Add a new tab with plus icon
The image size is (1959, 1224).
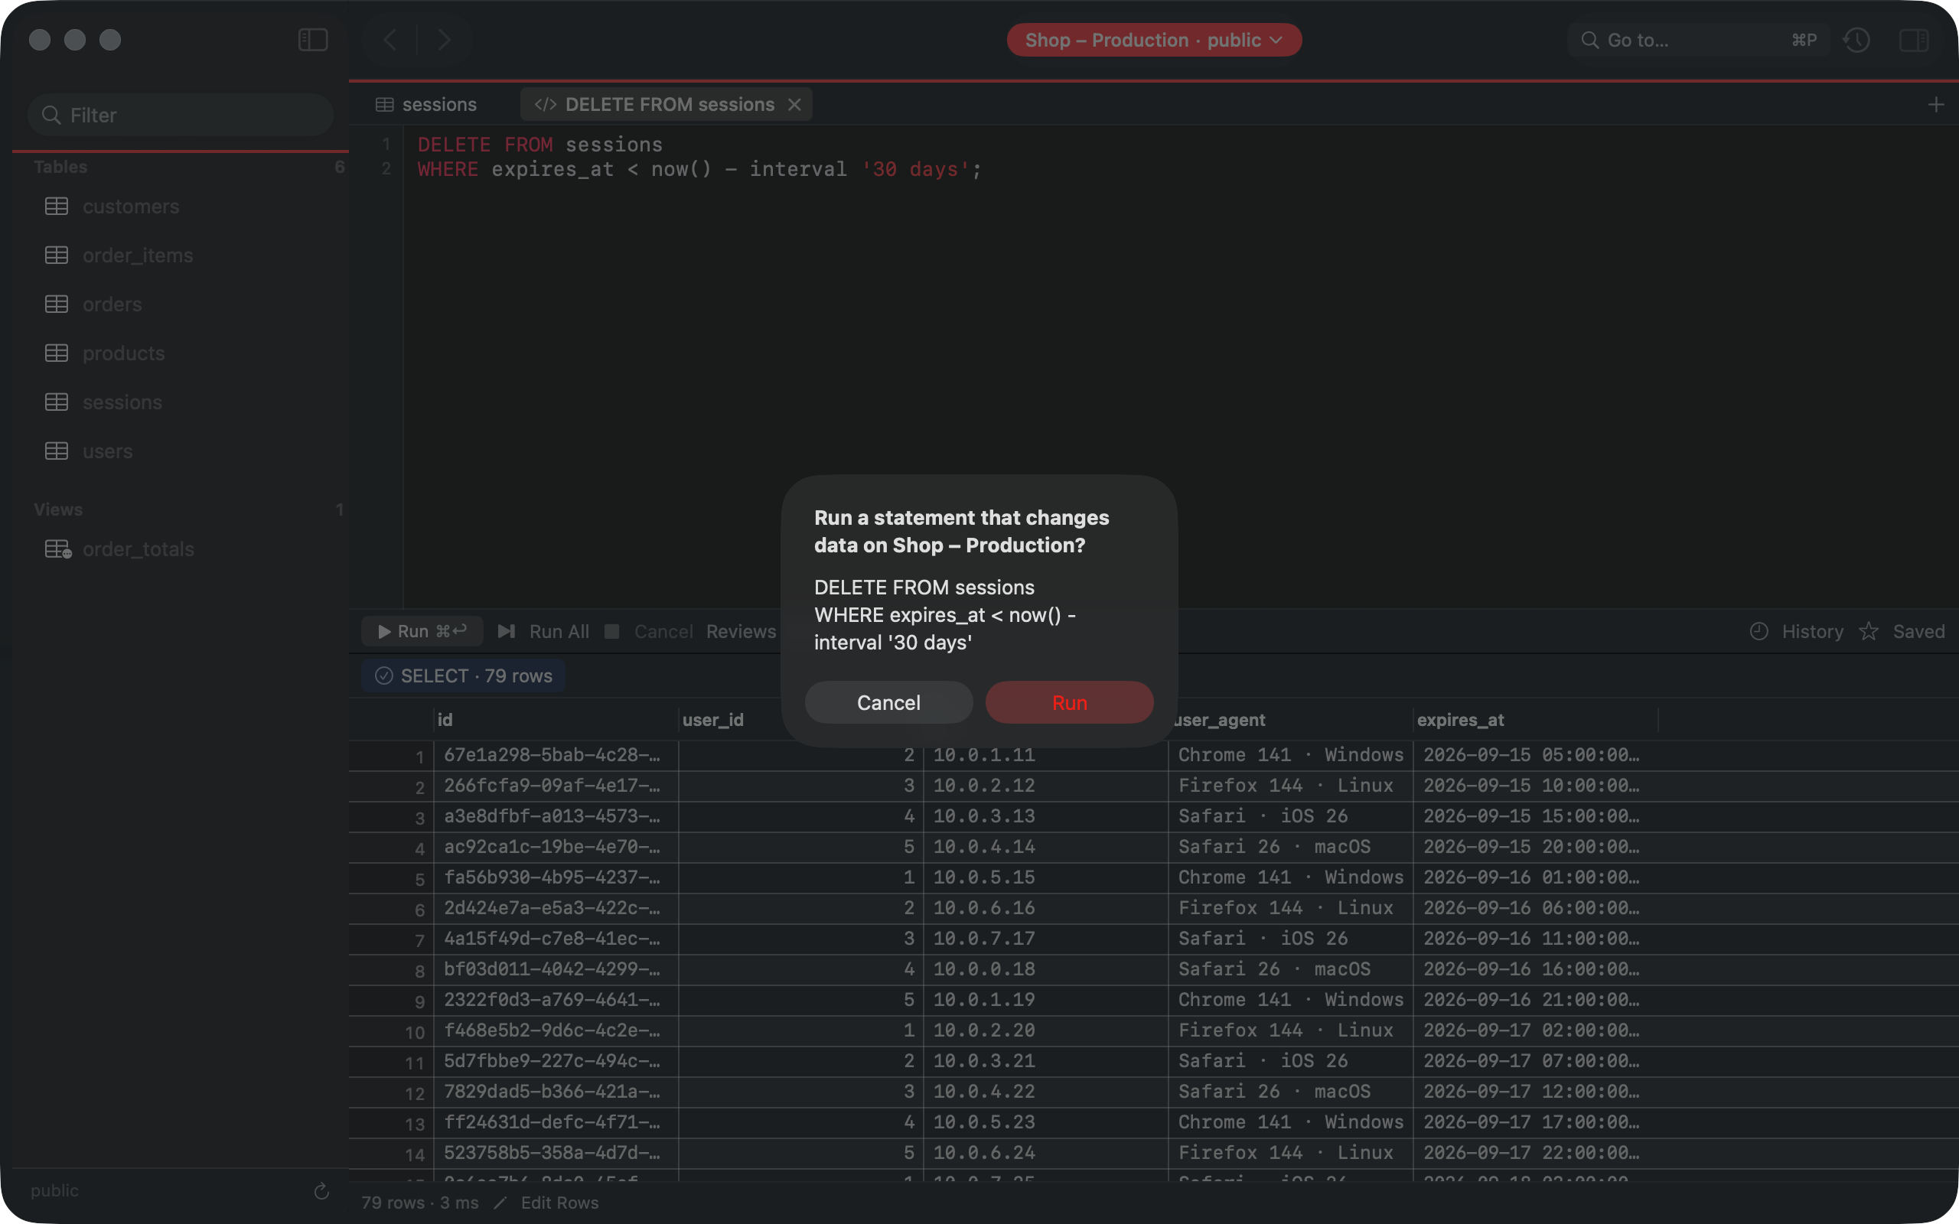1935,105
